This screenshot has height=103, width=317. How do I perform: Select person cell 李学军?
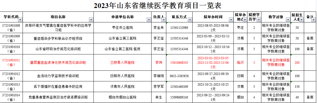point(159,86)
